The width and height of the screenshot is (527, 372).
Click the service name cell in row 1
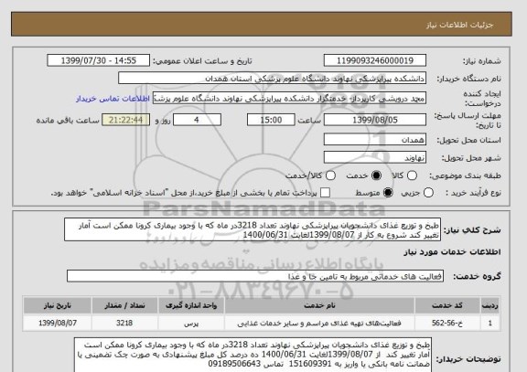319,324
